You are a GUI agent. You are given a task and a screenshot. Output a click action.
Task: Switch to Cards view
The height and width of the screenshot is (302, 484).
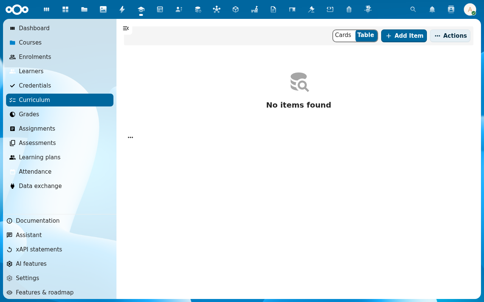(x=343, y=35)
